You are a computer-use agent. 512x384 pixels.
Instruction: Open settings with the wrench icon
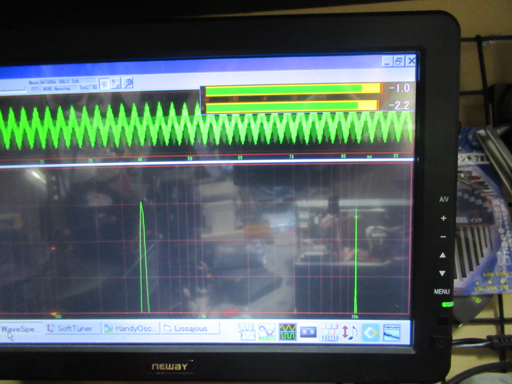(128, 83)
